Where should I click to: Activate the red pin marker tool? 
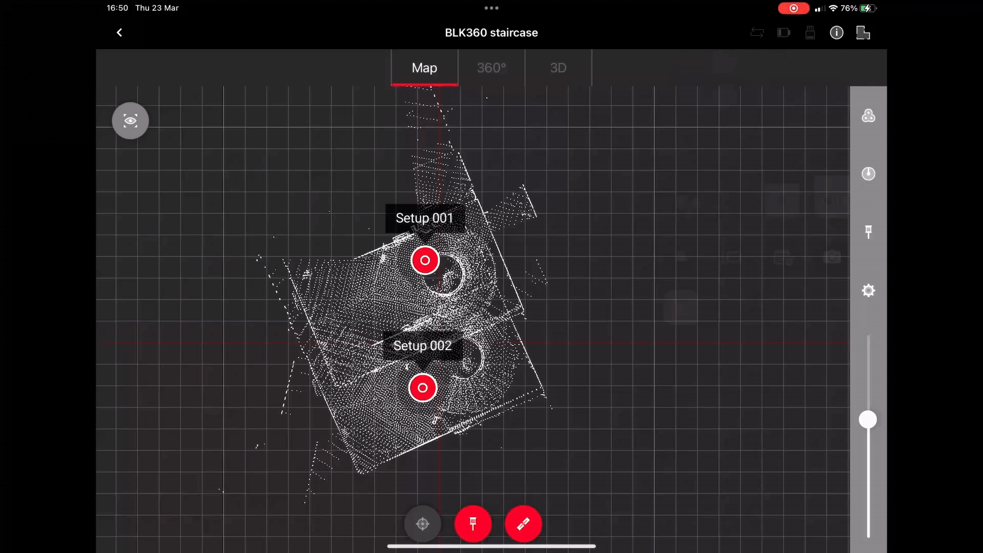473,524
